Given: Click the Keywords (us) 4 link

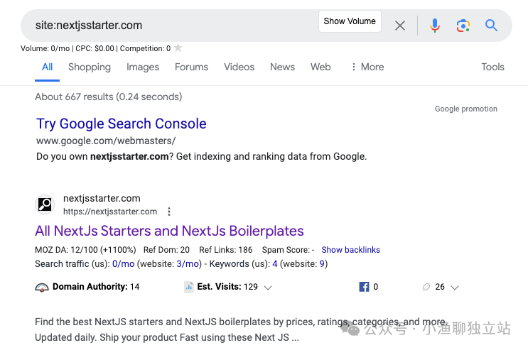Looking at the screenshot, I should (x=275, y=264).
